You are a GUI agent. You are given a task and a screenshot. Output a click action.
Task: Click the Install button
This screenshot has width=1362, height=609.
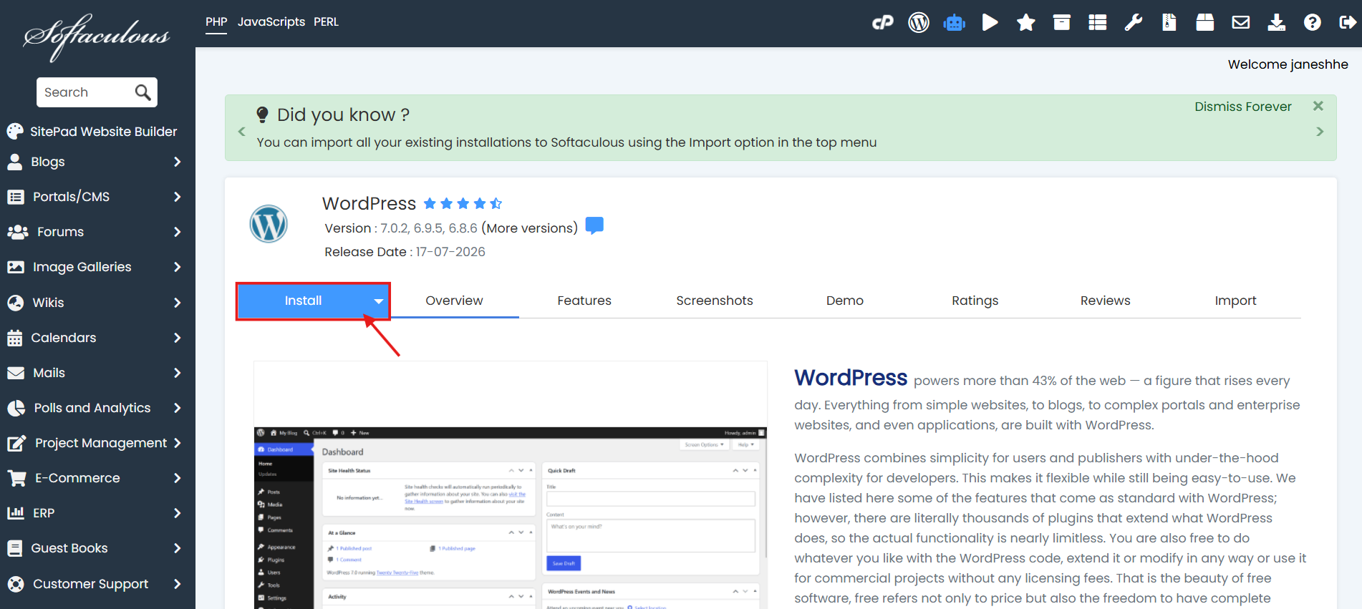[303, 301]
